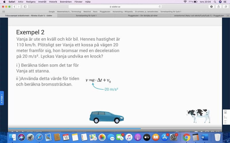Click the eddler.se address field
Screen dimensions: 230x143
tap(115, 7)
